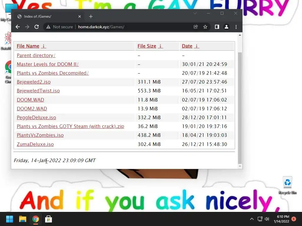Screen dimensions: 302x226
Task: Open Chrome's three-dot menu
Action: click(236, 27)
